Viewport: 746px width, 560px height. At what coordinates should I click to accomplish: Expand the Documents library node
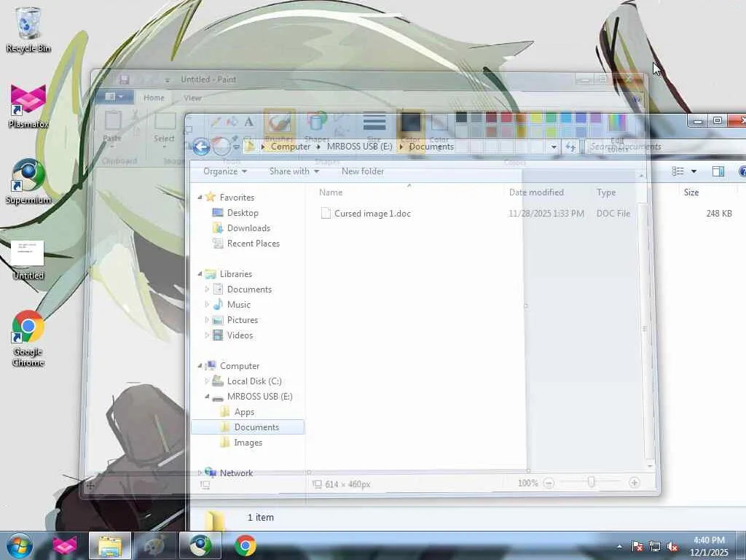207,289
